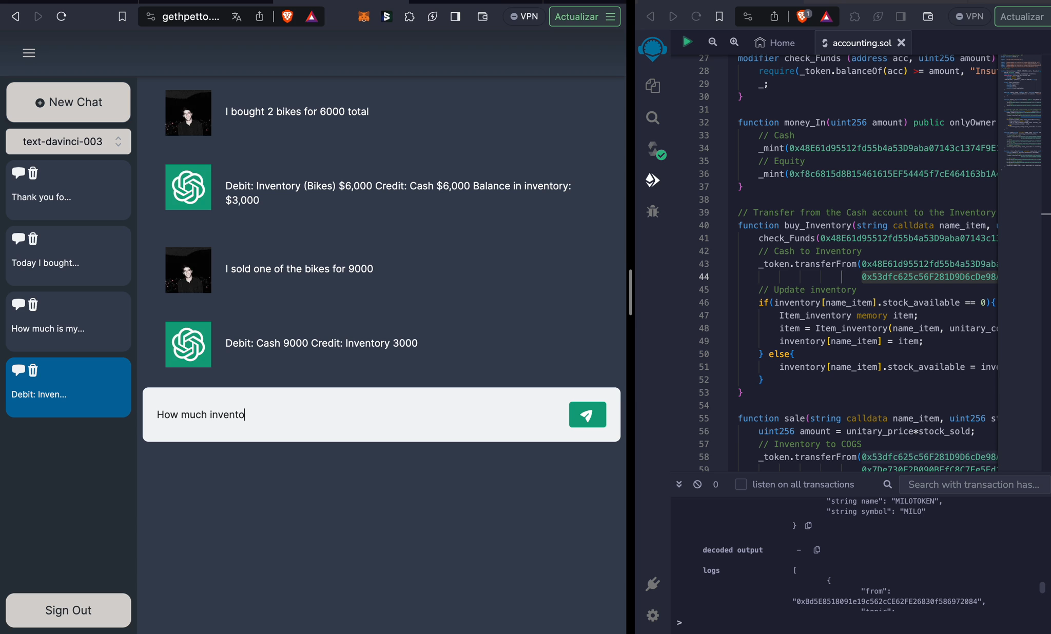This screenshot has width=1051, height=634.
Task: Sign Out of the chat app
Action: pos(68,610)
